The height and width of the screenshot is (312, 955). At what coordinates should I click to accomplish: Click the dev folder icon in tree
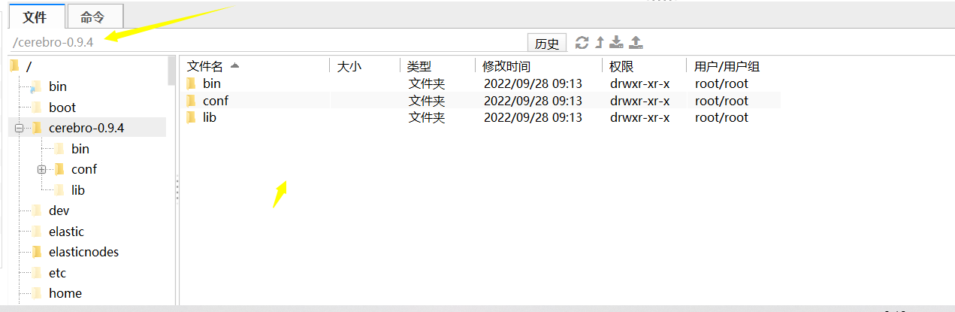[x=37, y=211]
